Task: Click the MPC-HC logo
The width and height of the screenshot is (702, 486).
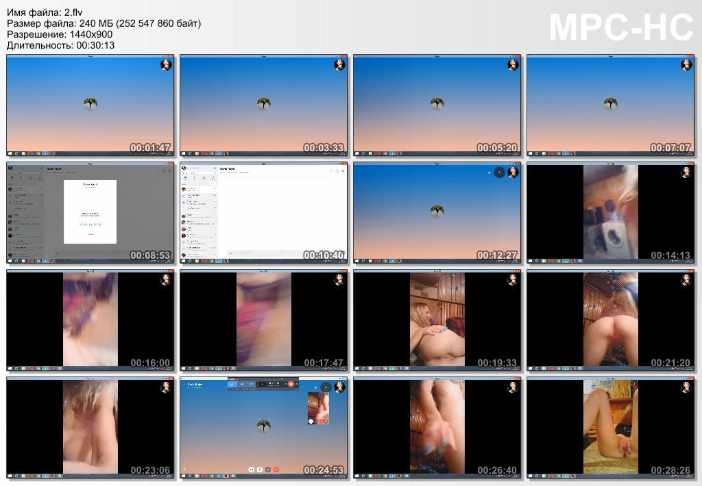Action: pyautogui.click(x=621, y=28)
